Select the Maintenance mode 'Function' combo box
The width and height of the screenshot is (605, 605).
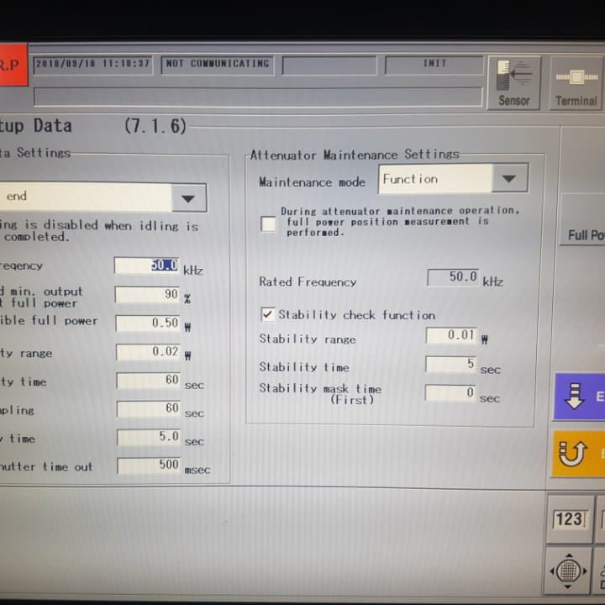tap(434, 179)
